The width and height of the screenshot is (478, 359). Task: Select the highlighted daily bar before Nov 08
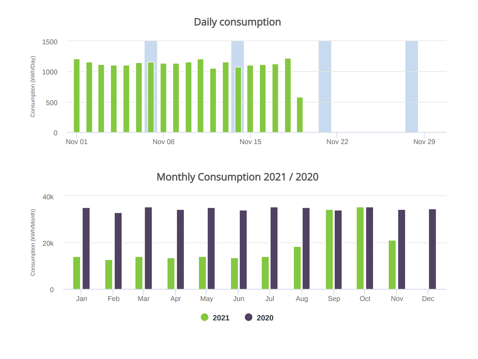pos(151,97)
